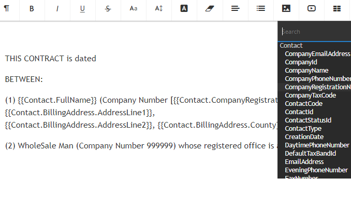Click the 'BETWEEN:' line
Image resolution: width=351 pixels, height=219 pixels.
pyautogui.click(x=24, y=79)
